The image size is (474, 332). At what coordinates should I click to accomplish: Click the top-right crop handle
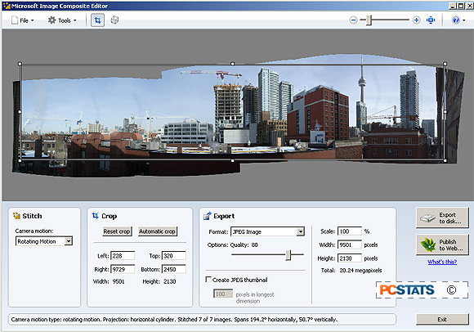click(445, 64)
